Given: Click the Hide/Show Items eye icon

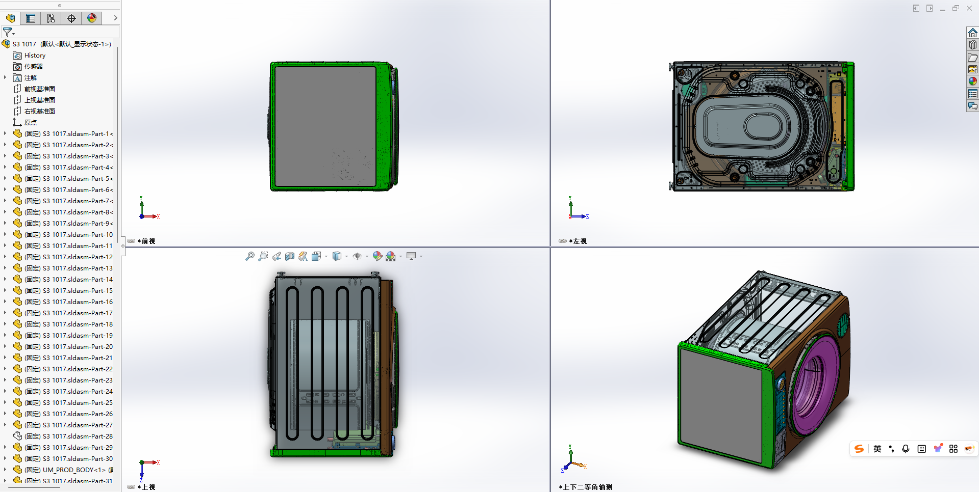Looking at the screenshot, I should click(357, 256).
